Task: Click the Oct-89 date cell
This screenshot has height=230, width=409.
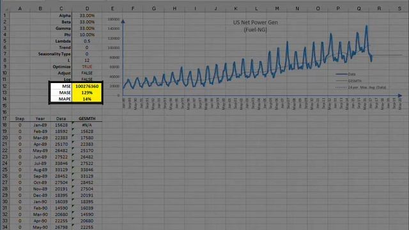Action: click(40, 182)
